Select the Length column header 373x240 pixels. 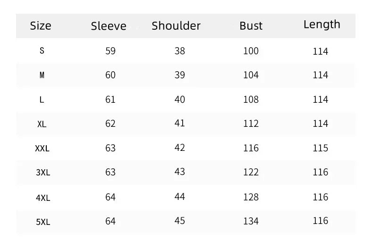click(322, 25)
